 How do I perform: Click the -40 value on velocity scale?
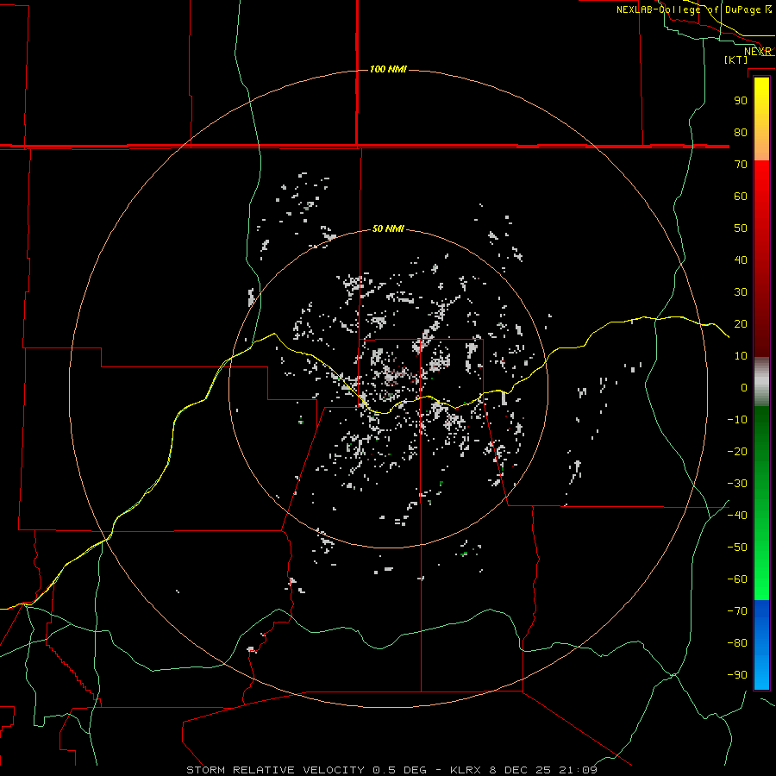coord(737,516)
